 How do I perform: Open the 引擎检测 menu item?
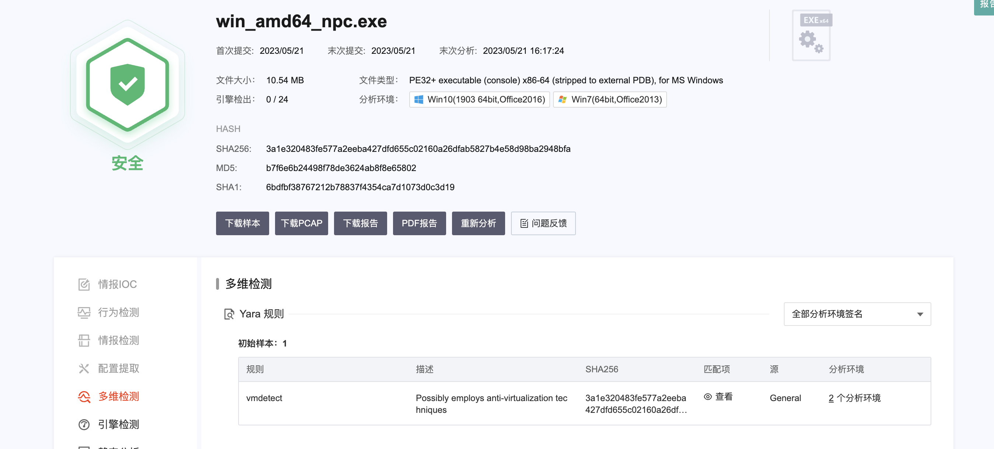118,424
